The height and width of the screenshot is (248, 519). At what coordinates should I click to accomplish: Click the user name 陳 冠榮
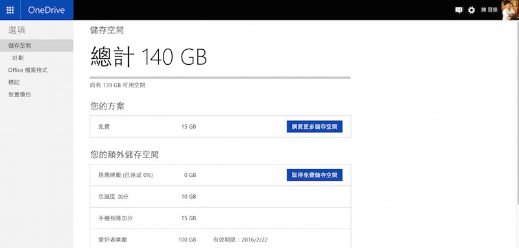489,10
